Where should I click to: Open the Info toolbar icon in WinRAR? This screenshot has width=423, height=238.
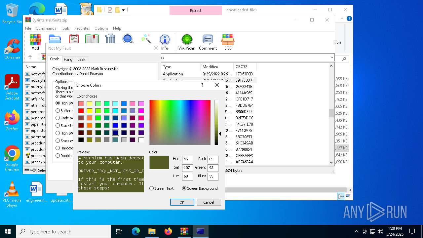click(x=165, y=42)
